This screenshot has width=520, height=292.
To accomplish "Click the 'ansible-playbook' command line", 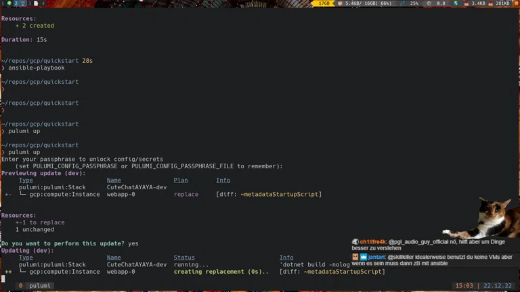I will [37, 68].
